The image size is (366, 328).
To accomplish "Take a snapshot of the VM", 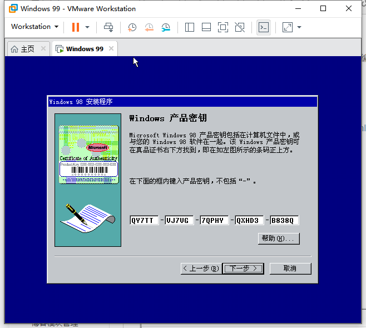I will coord(132,27).
